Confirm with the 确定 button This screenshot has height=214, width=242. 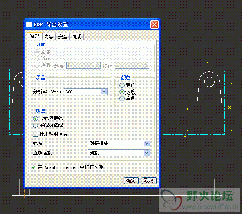coord(131,181)
